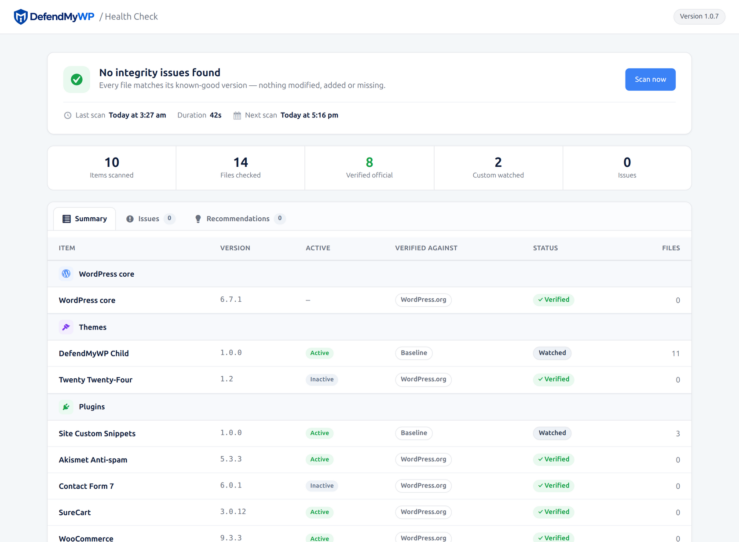
Task: Click the Custom watched stat card
Action: point(498,168)
